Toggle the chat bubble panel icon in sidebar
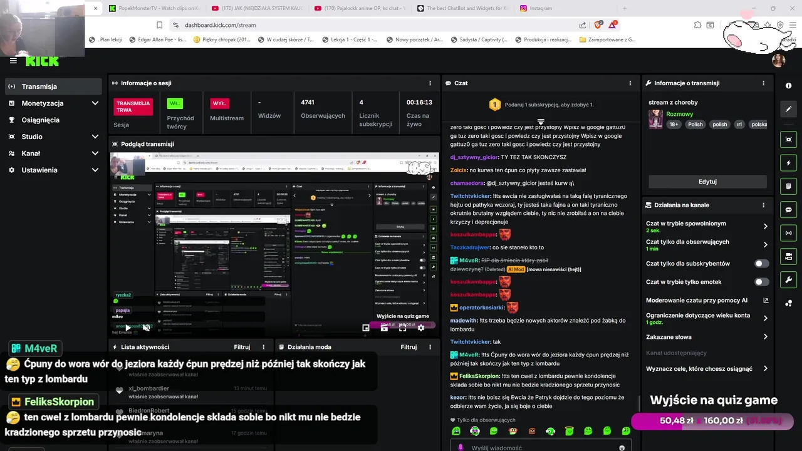 coord(788,210)
